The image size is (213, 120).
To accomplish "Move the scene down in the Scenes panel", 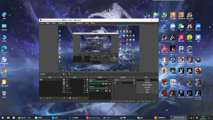I will [50, 98].
